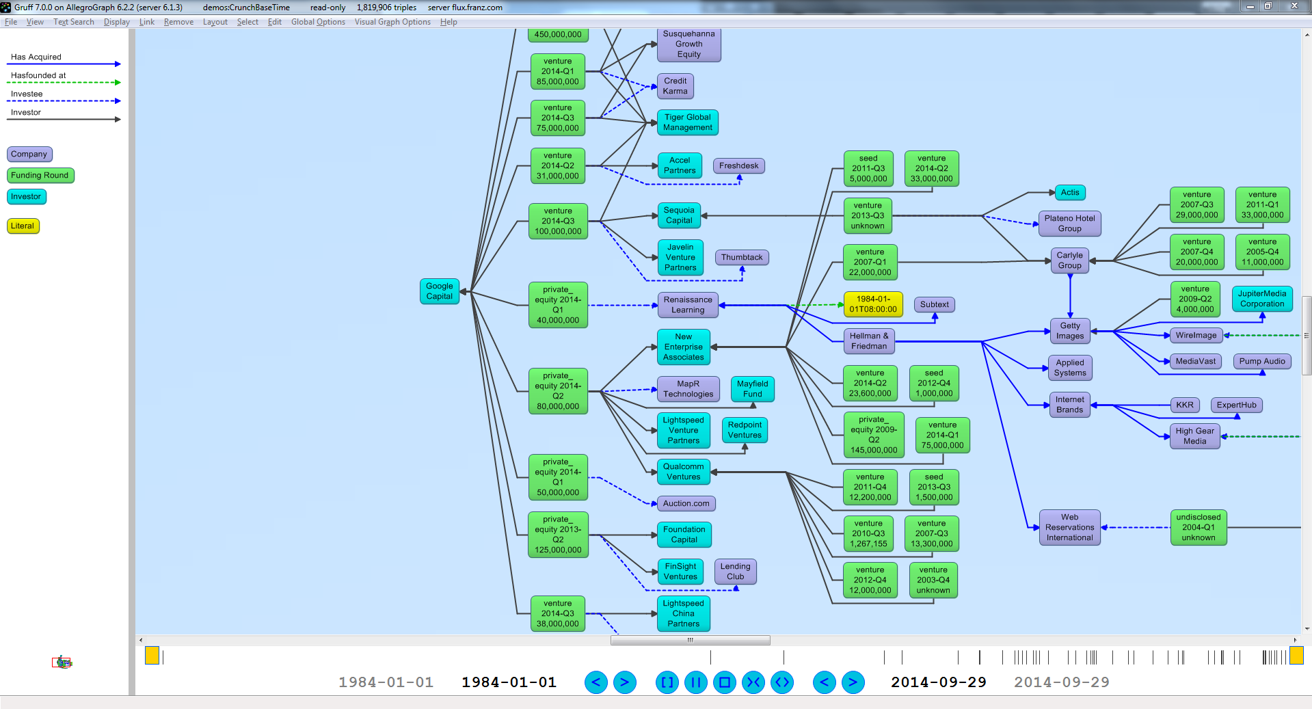Step the timeline forward one interval
Image resolution: width=1312 pixels, height=709 pixels.
625,682
